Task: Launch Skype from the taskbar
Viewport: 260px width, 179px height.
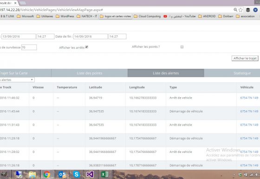Action: click(76, 174)
